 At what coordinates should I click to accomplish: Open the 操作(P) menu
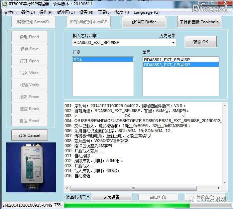[46, 12]
